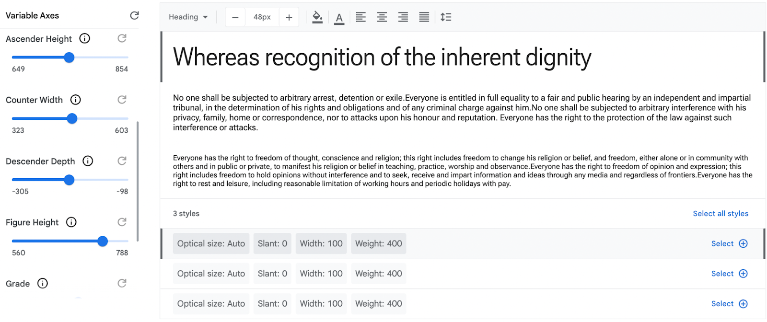This screenshot has height=322, width=767.
Task: Decrease the font size with minus
Action: click(x=235, y=17)
